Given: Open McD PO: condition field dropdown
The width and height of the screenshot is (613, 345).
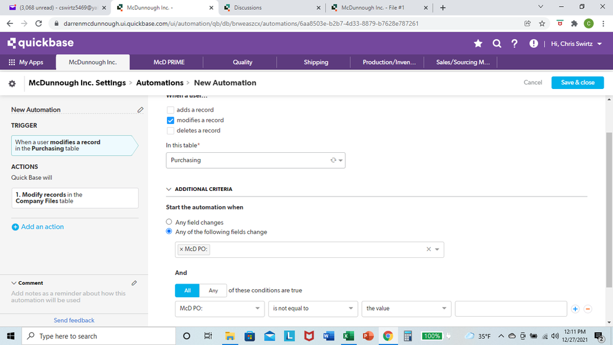Looking at the screenshot, I should click(219, 309).
